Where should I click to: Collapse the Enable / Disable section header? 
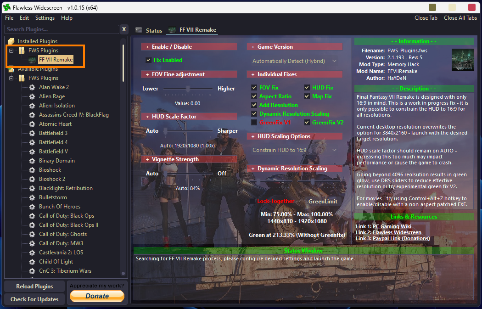(189, 47)
